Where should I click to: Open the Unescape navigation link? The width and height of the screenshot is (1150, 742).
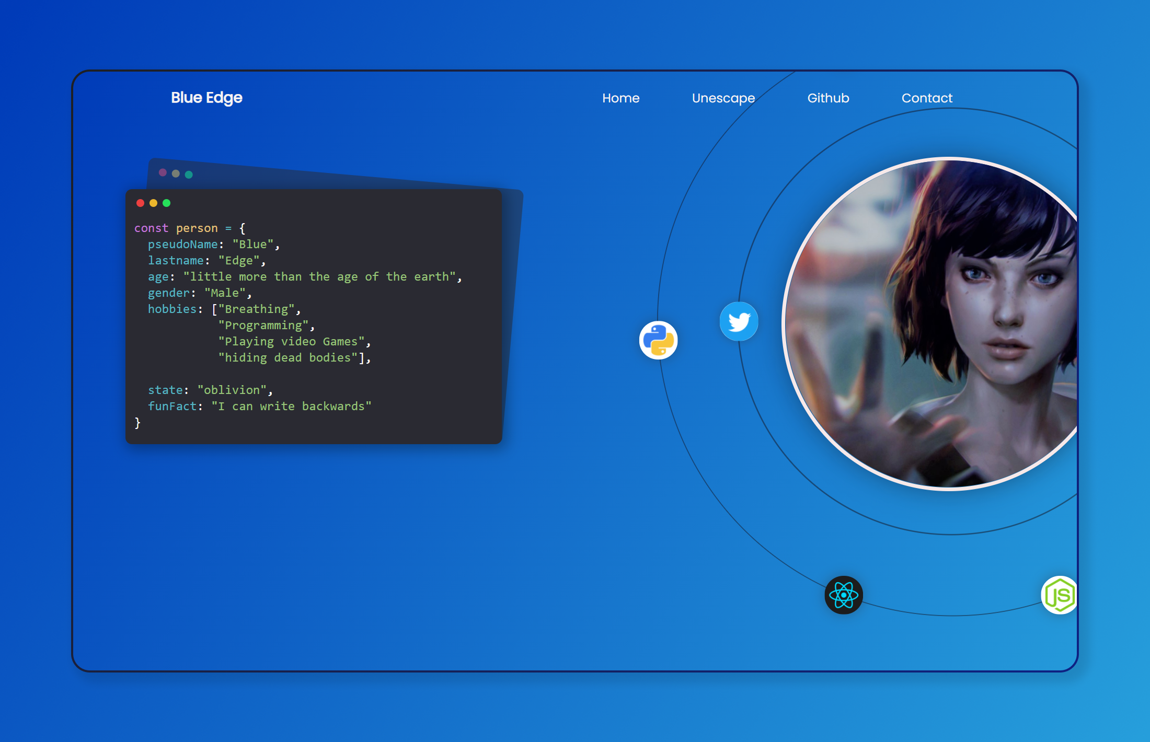point(722,98)
